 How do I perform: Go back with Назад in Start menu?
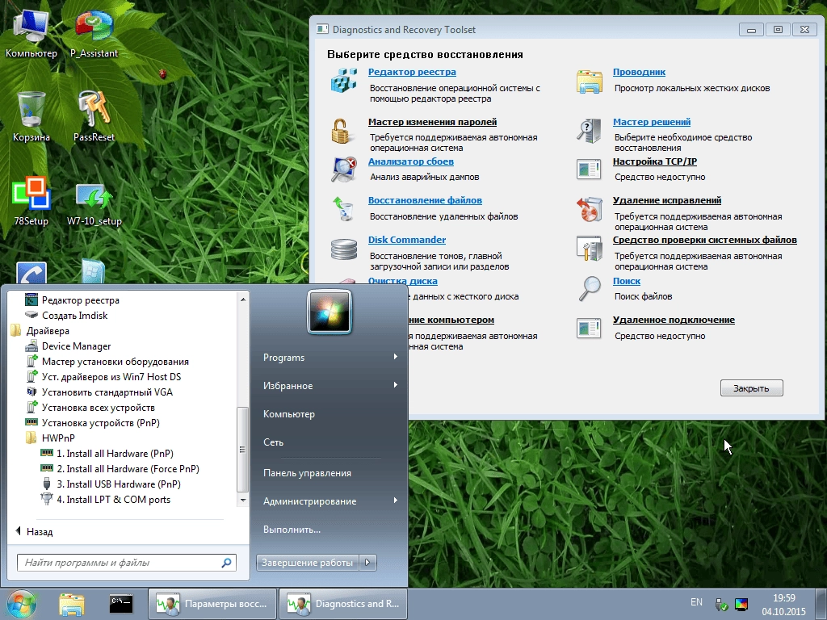34,531
